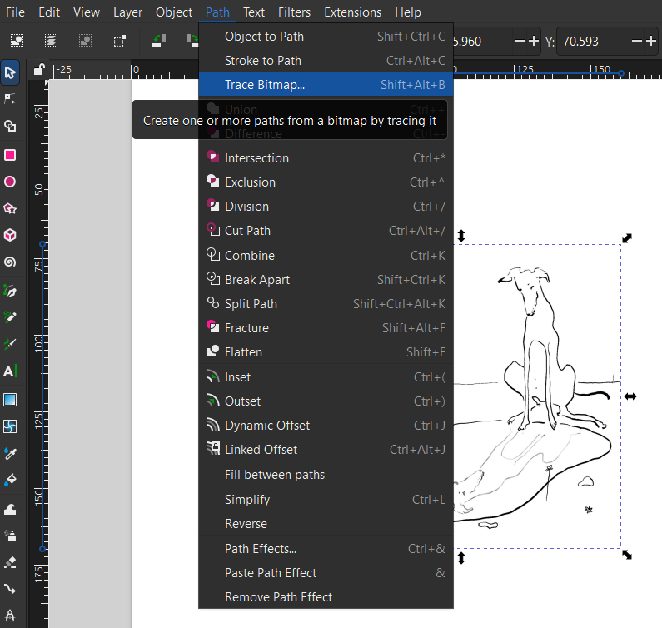The image size is (662, 628).
Task: Pick the Color Dropper tool
Action: (10, 453)
